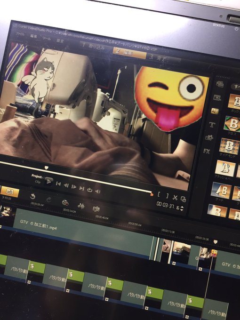
Task: Click the Undo arrow in timeline toolbar
Action: pos(32,197)
